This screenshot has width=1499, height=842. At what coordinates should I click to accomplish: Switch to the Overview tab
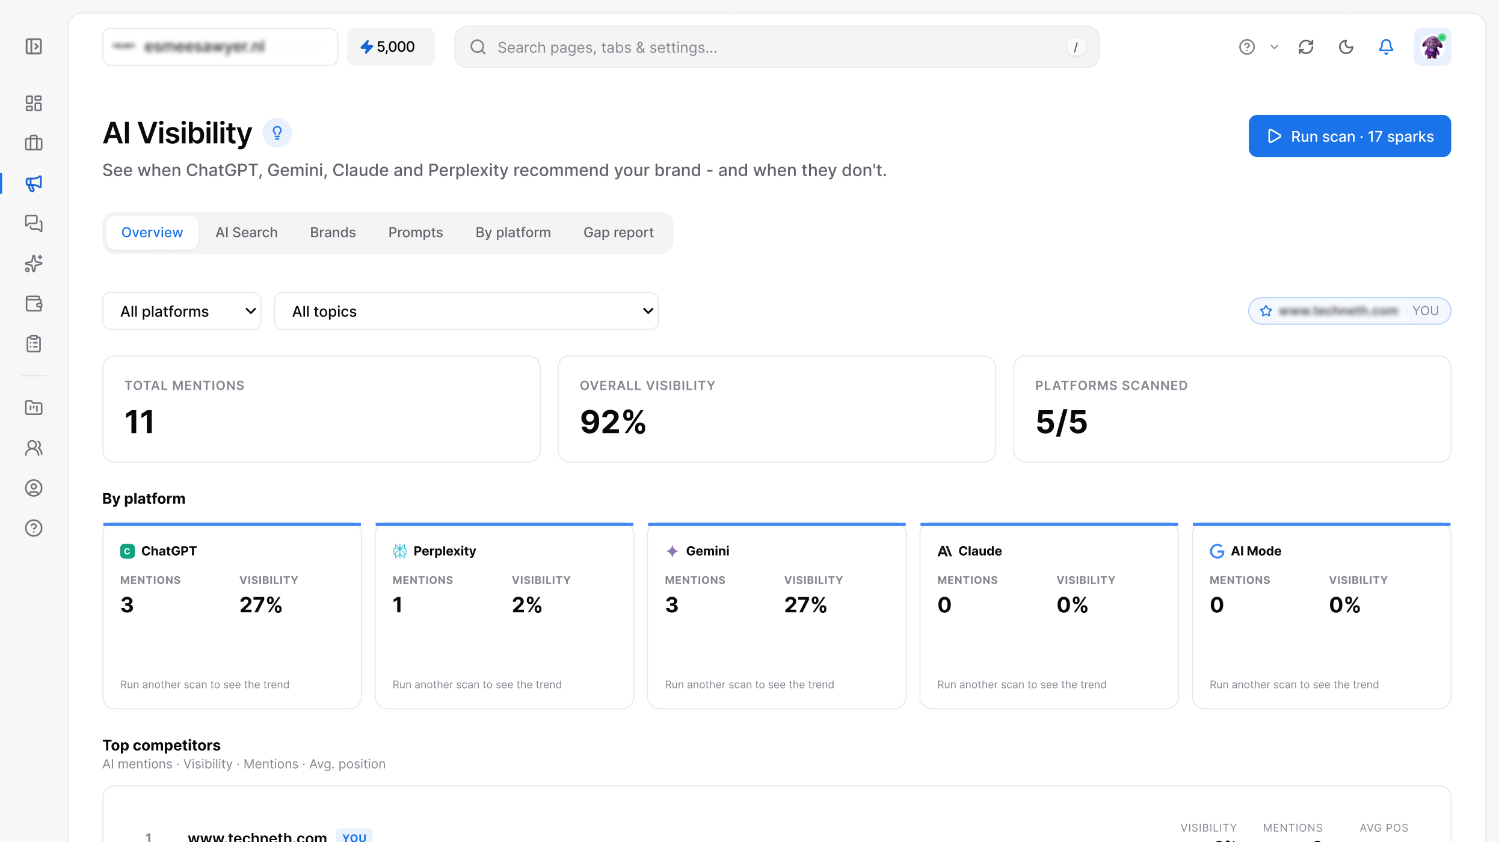pos(152,233)
